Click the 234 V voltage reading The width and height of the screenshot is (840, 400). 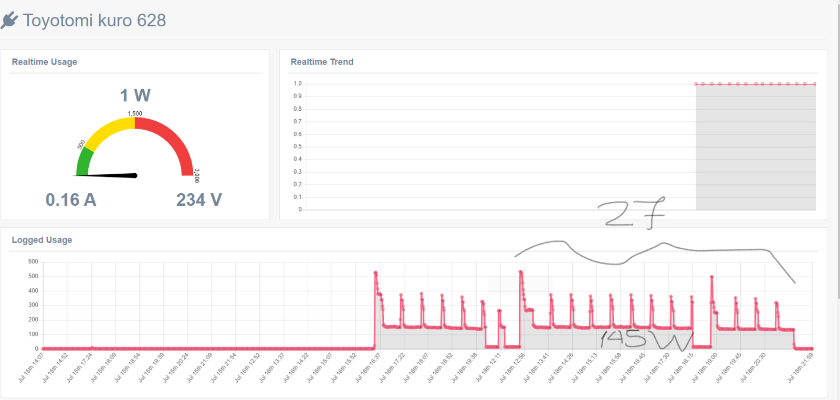pos(199,199)
